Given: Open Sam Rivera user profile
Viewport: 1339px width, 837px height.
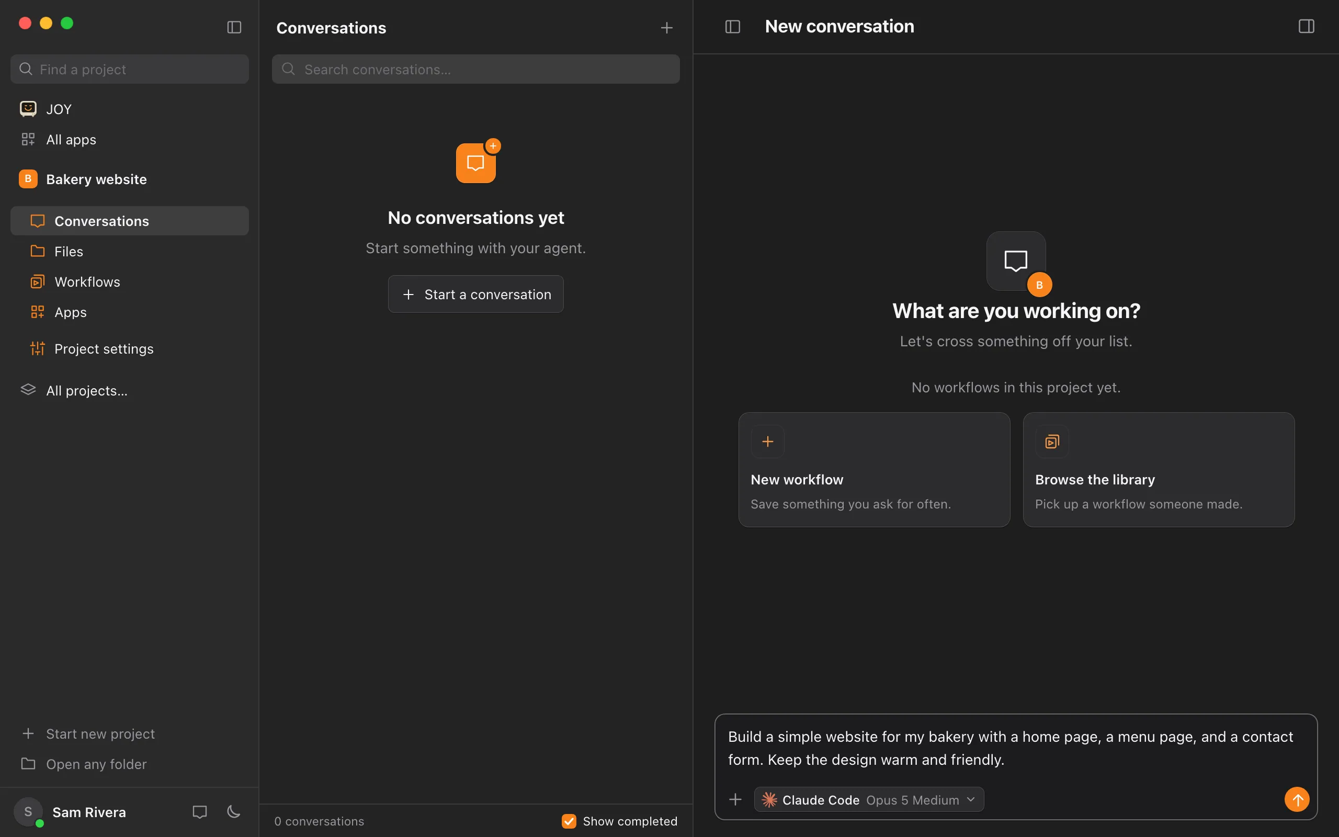Looking at the screenshot, I should click(x=70, y=812).
